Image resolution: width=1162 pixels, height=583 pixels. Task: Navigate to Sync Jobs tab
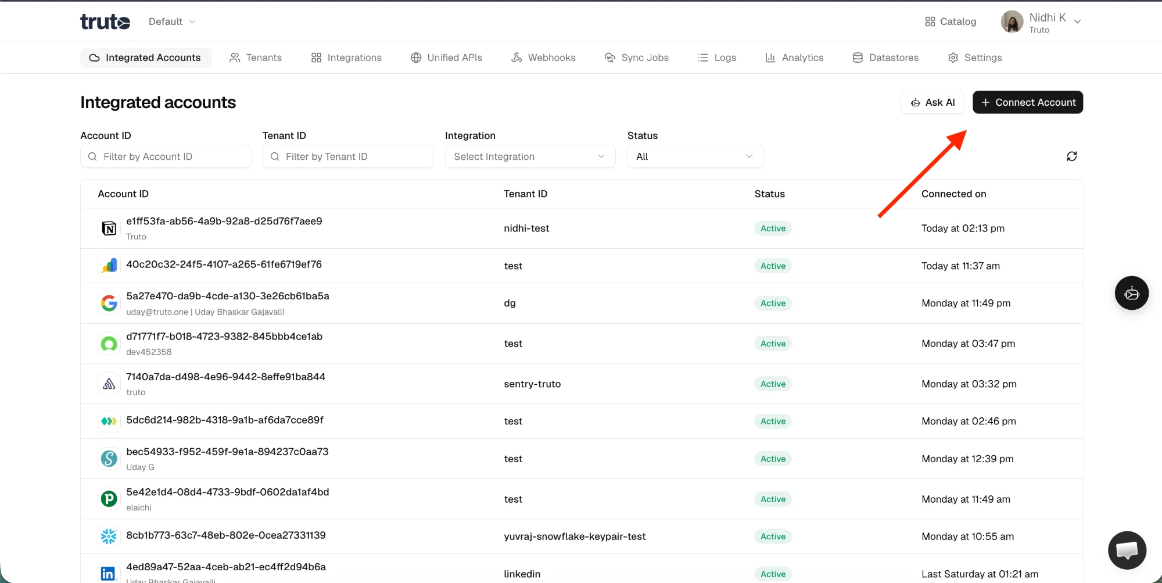637,58
